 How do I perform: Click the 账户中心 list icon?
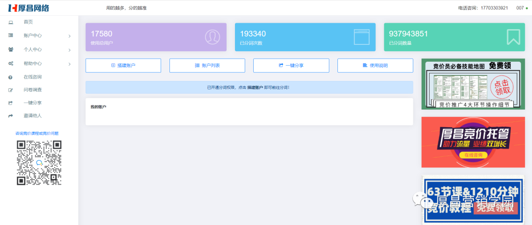coord(10,36)
